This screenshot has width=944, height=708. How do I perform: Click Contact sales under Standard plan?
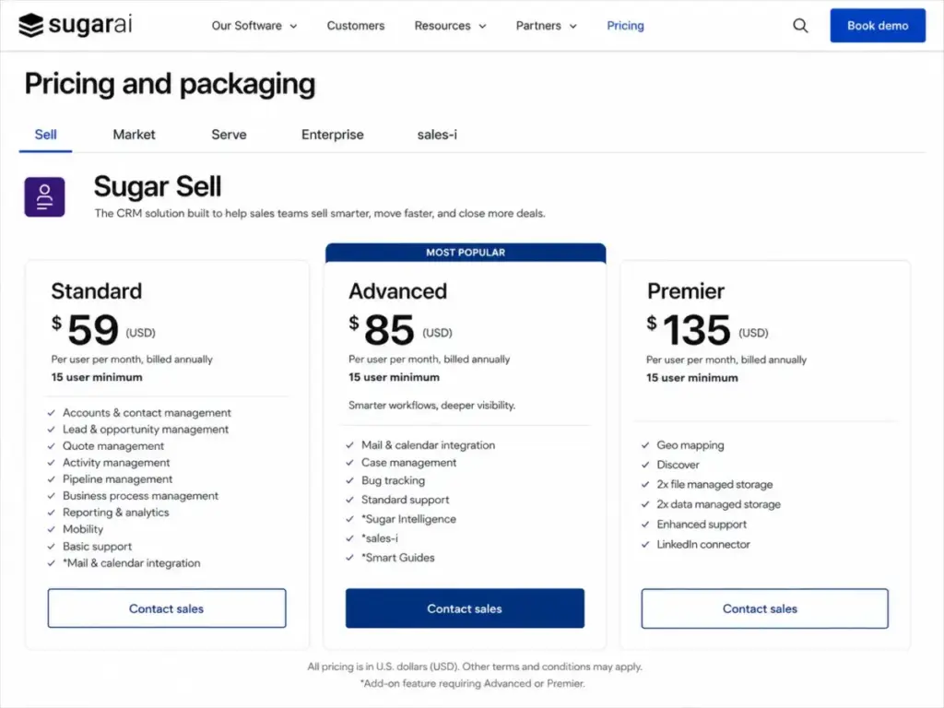167,608
